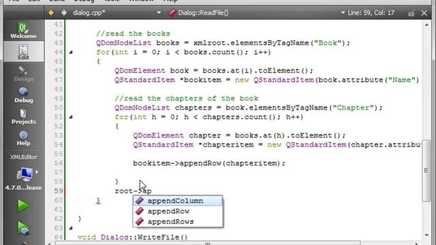Click the Line: 59, Col: 17 indicator

point(371,13)
